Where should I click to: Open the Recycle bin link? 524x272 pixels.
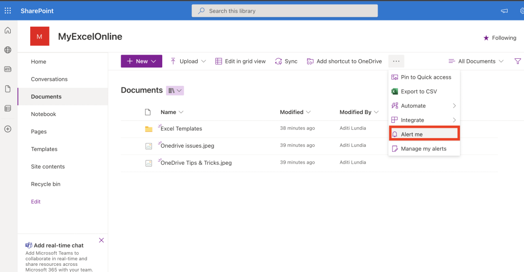pyautogui.click(x=46, y=184)
